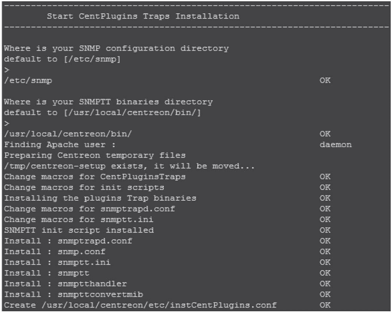Click "Finding Apache user :" line
This screenshot has width=392, height=313.
coord(60,145)
